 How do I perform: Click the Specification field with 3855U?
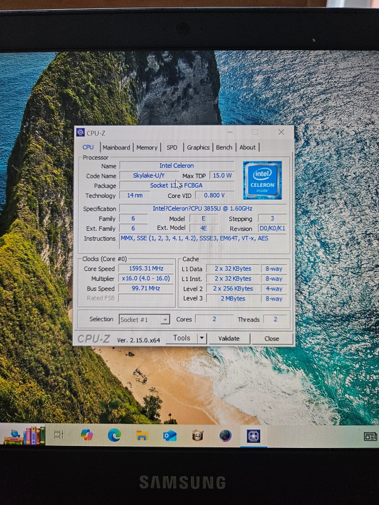[203, 209]
